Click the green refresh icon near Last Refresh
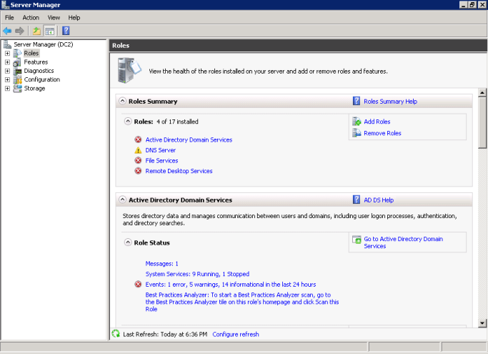This screenshot has width=488, height=354. (x=116, y=334)
